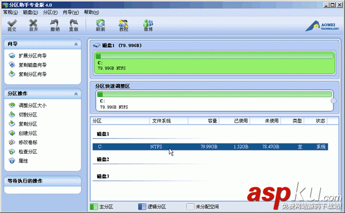Select the C: cell in partition row

pyautogui.click(x=100, y=146)
